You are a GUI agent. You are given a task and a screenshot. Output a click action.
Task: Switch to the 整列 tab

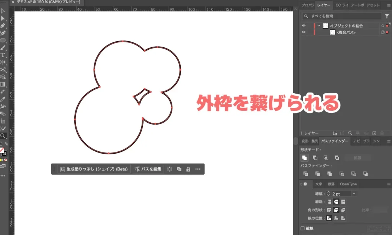click(314, 141)
